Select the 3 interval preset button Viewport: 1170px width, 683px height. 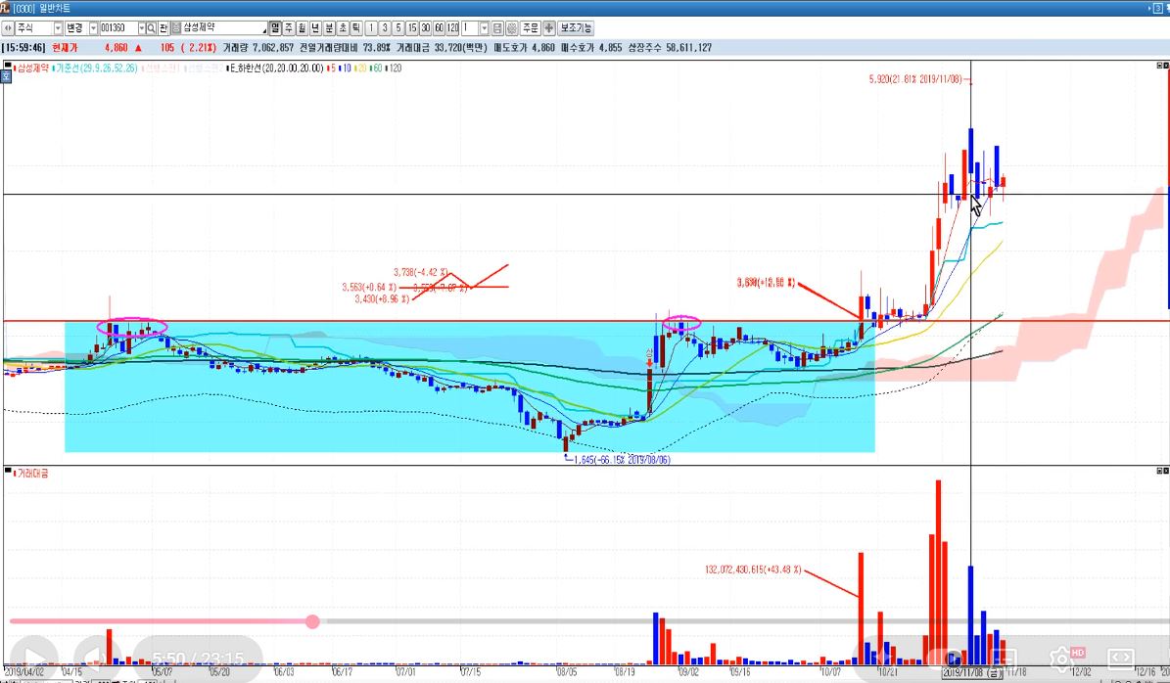pos(384,28)
